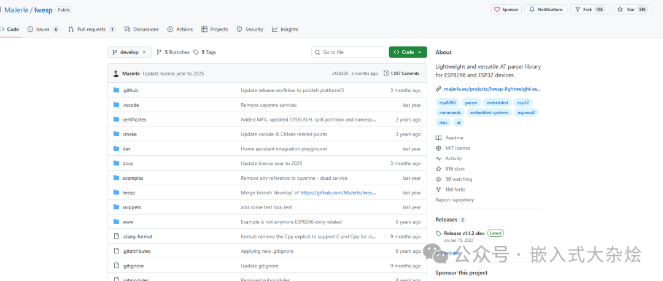Image resolution: width=663 pixels, height=281 pixels.
Task: View the 9 Tags link
Action: (204, 52)
